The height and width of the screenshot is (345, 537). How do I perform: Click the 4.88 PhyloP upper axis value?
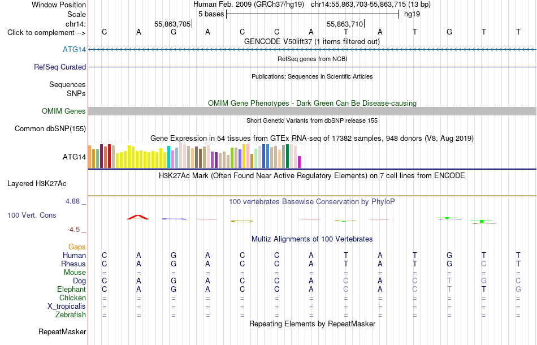(x=72, y=201)
